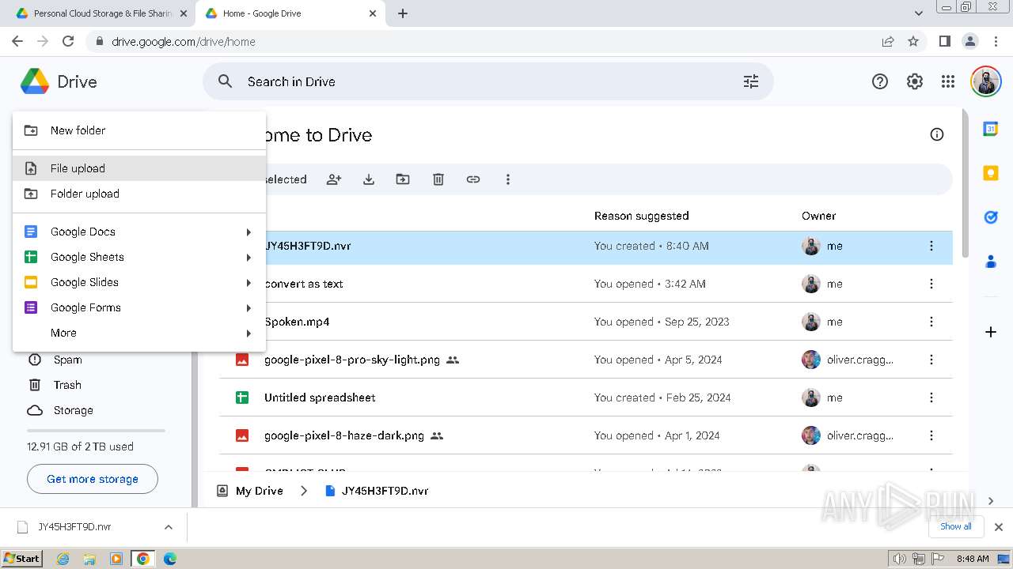Share selected file with people icon
This screenshot has width=1013, height=569.
coord(334,179)
